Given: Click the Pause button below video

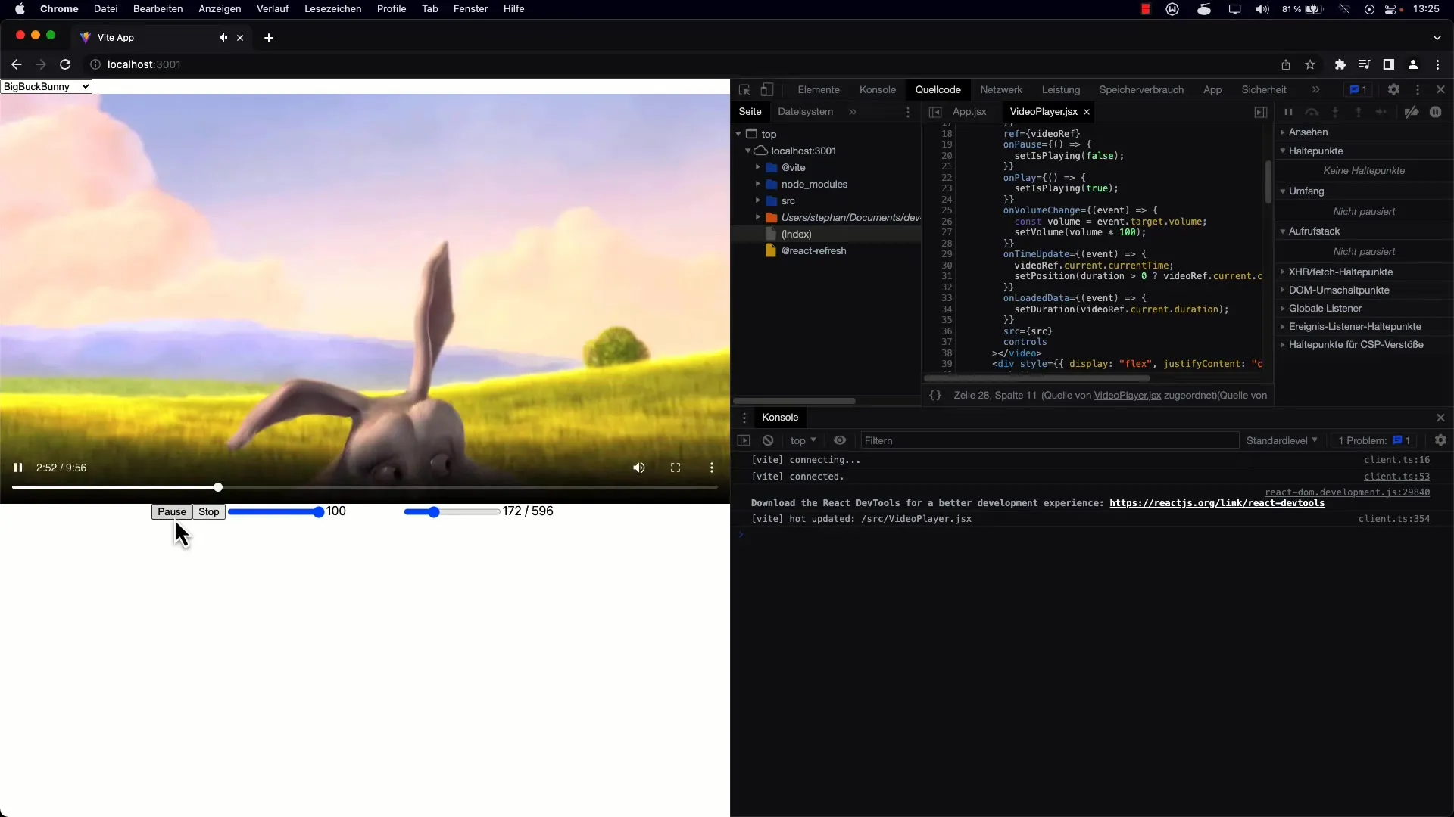Looking at the screenshot, I should pyautogui.click(x=172, y=511).
